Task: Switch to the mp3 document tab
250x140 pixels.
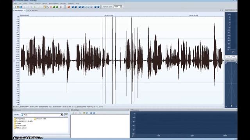Action: [x=32, y=10]
